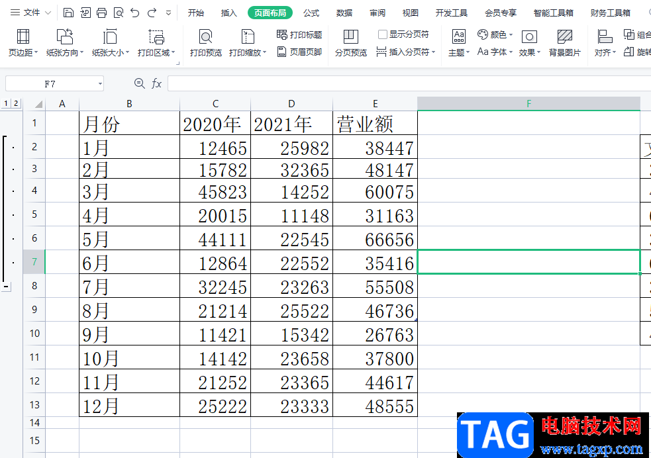This screenshot has width=651, height=458.
Task: Show outline level 1
Action: pos(6,103)
